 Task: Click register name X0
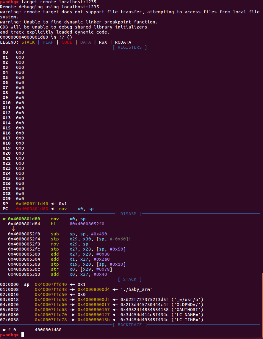(5, 52)
